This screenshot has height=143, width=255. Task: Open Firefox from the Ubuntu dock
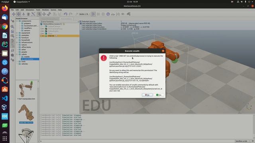coord(5,8)
